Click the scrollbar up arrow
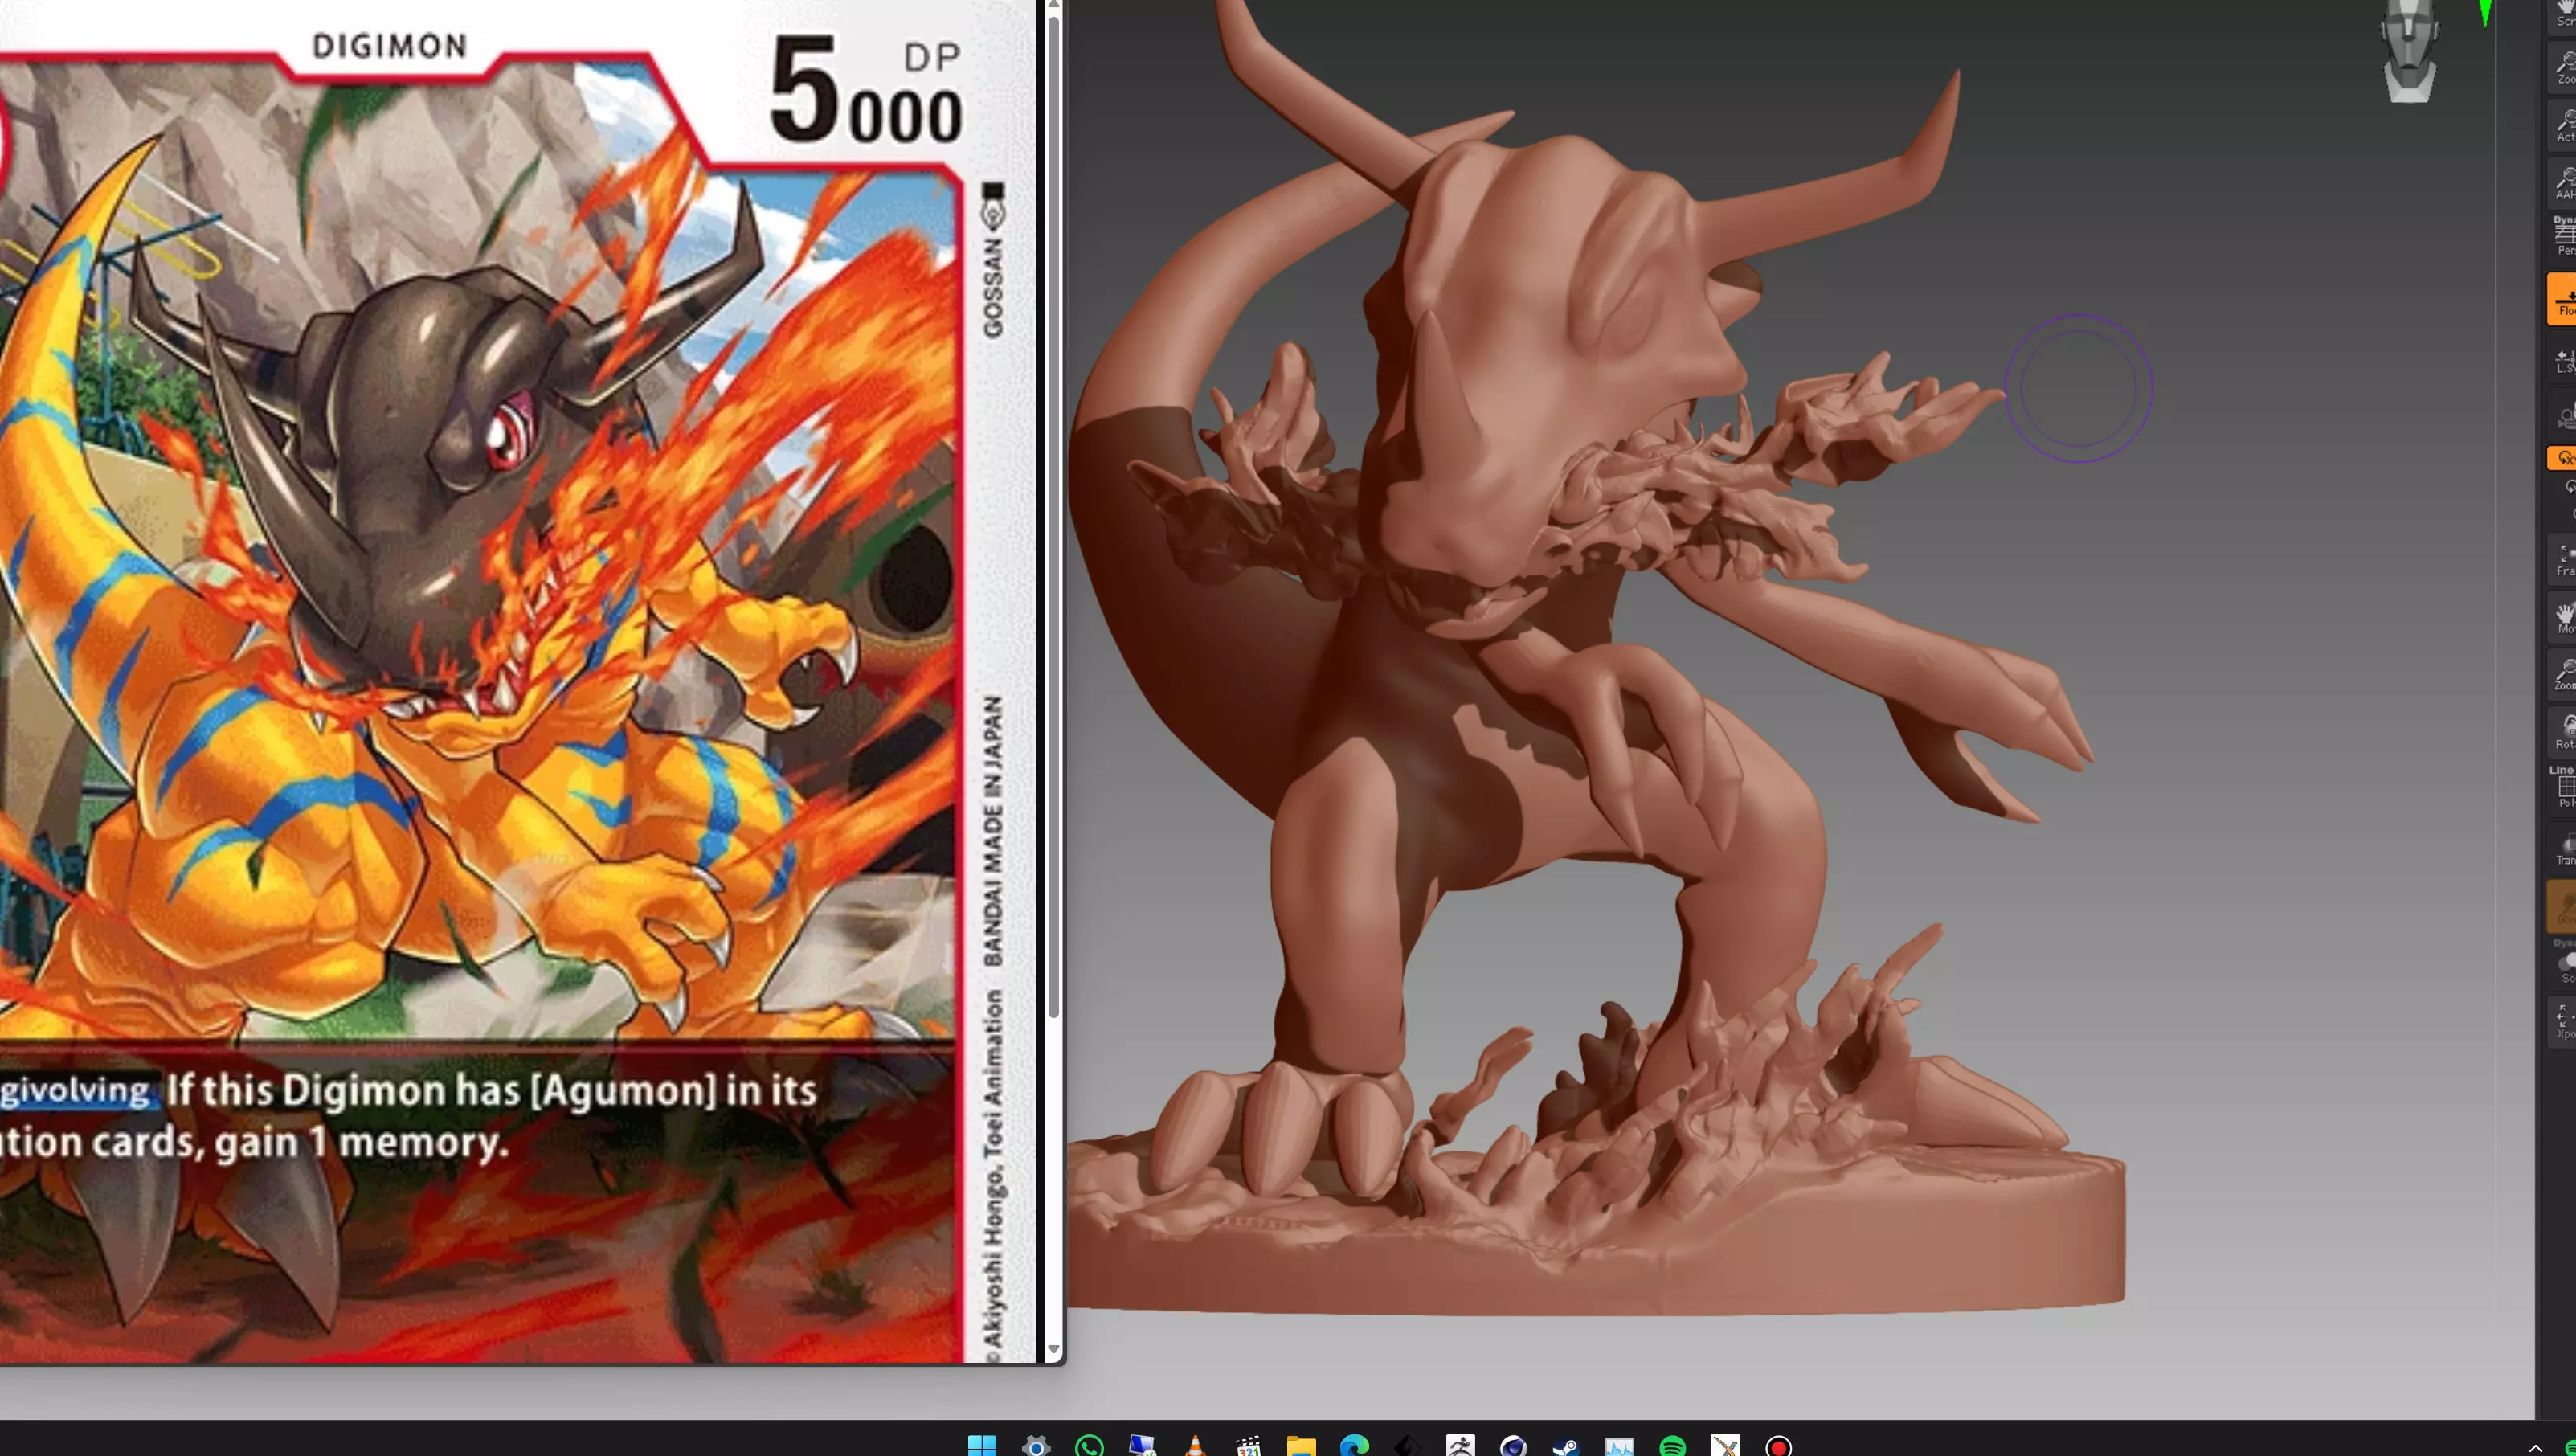Image resolution: width=2576 pixels, height=1456 pixels. pyautogui.click(x=1053, y=5)
